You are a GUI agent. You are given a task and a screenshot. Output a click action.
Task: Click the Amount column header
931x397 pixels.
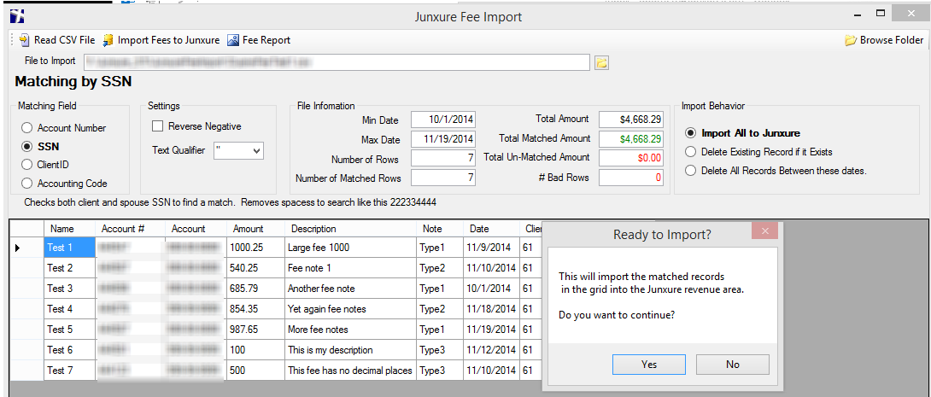tap(255, 229)
